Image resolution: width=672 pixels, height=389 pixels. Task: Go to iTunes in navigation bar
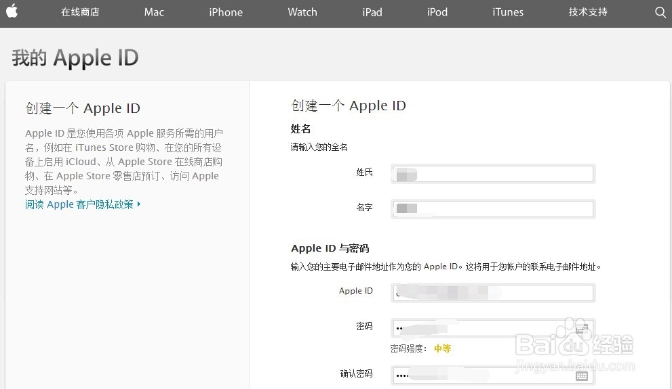[508, 12]
